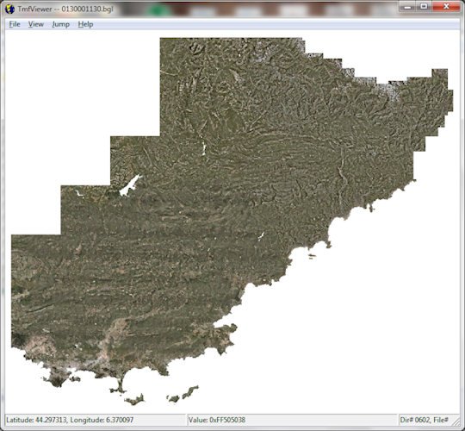The image size is (465, 431).
Task: Open the File menu
Action: 15,24
